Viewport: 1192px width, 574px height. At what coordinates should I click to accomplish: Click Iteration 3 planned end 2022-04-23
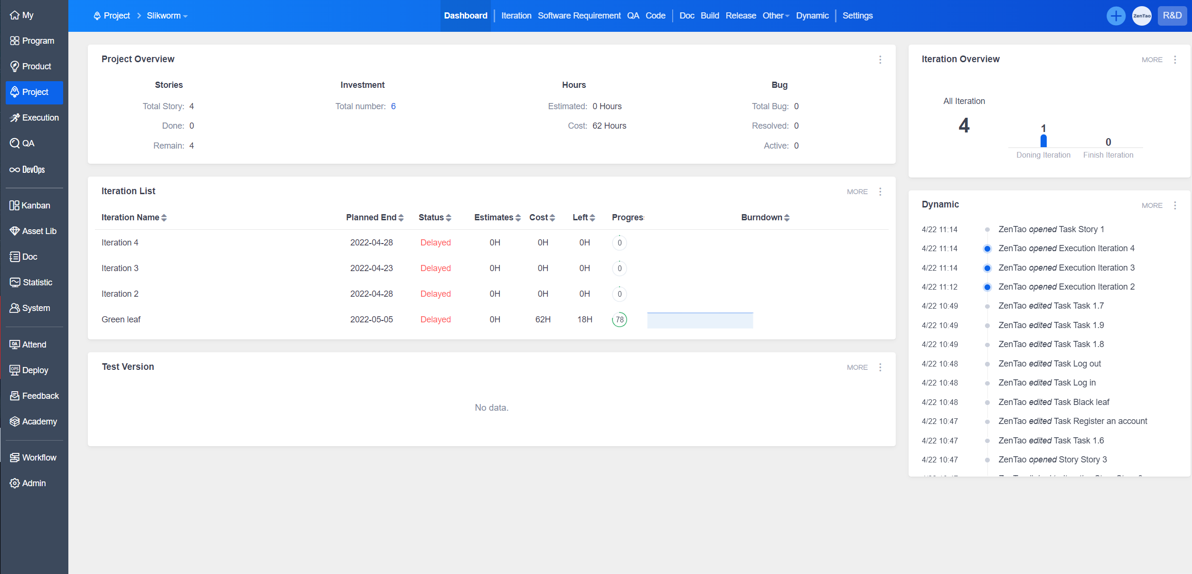tap(372, 268)
